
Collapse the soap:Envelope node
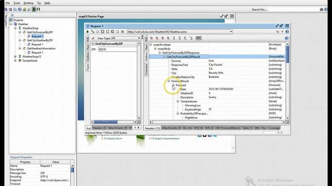(151, 45)
